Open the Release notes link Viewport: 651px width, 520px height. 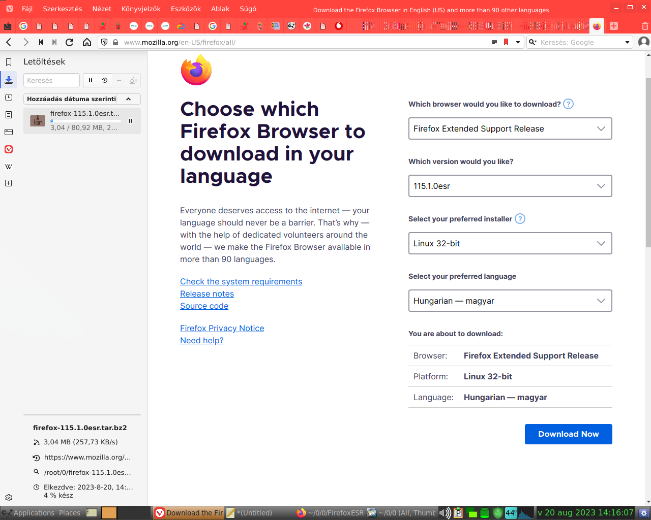pyautogui.click(x=207, y=294)
